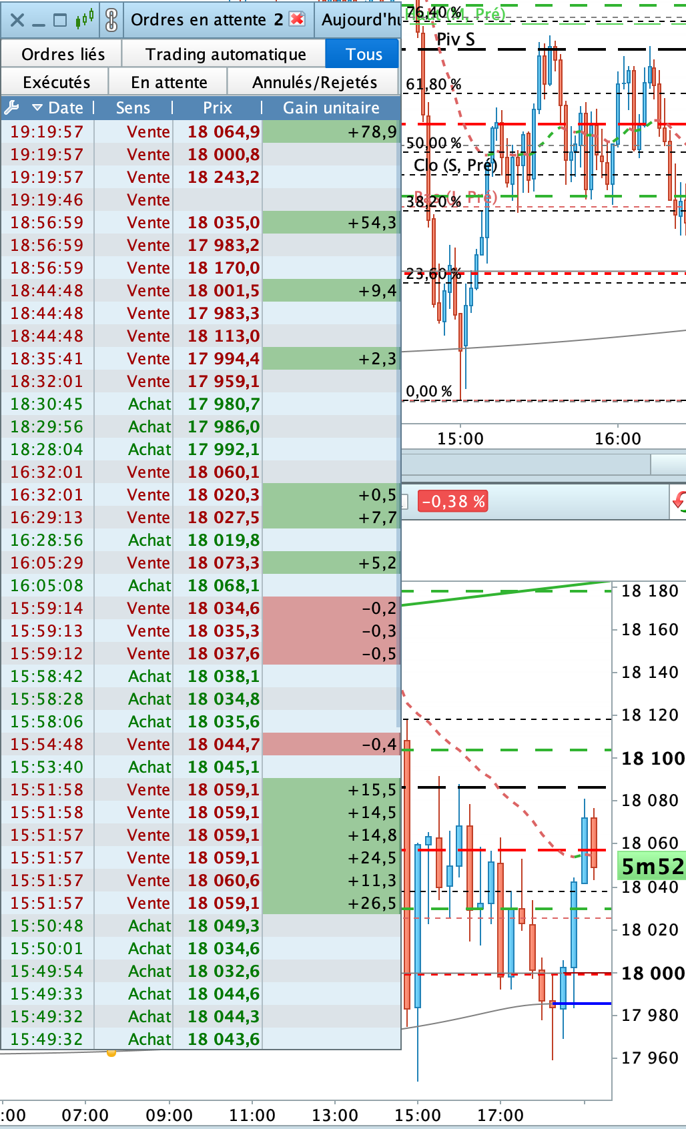Sort by the Sens column header
This screenshot has height=1129, width=686.
point(133,107)
